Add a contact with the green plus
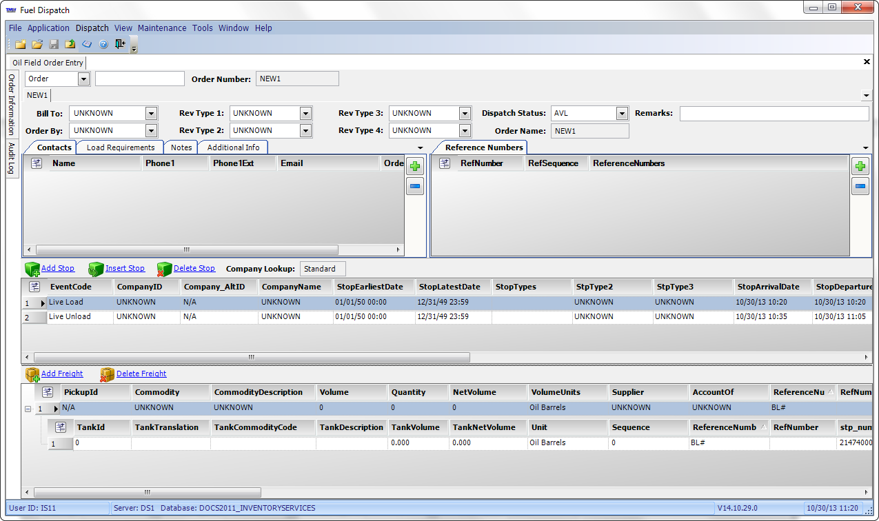 click(415, 166)
